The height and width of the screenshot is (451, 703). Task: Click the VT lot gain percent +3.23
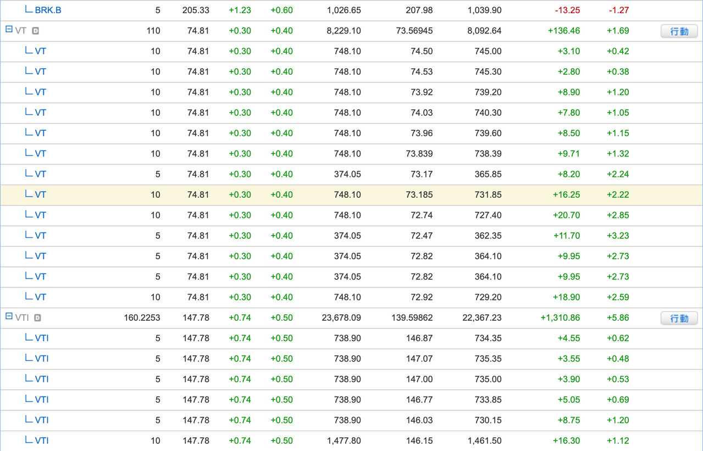click(618, 236)
